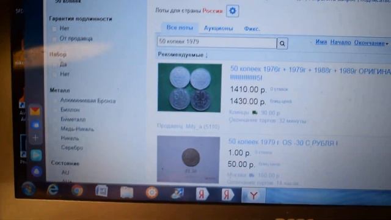The height and width of the screenshot is (220, 391).
Task: Open the first Yandex 'Я' taskbar icon
Action: 202,194
